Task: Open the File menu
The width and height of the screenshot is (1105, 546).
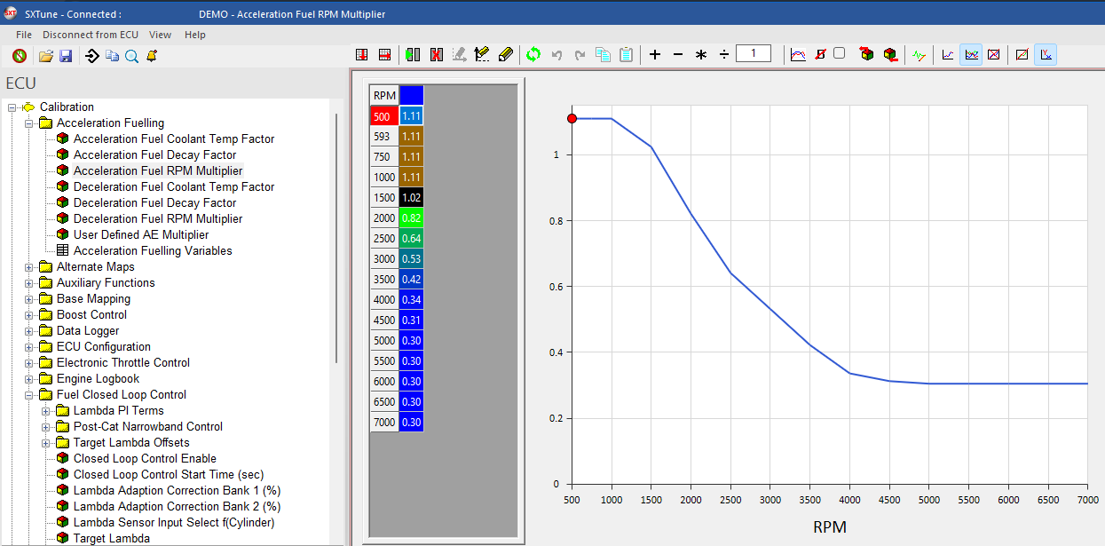Action: tap(24, 35)
